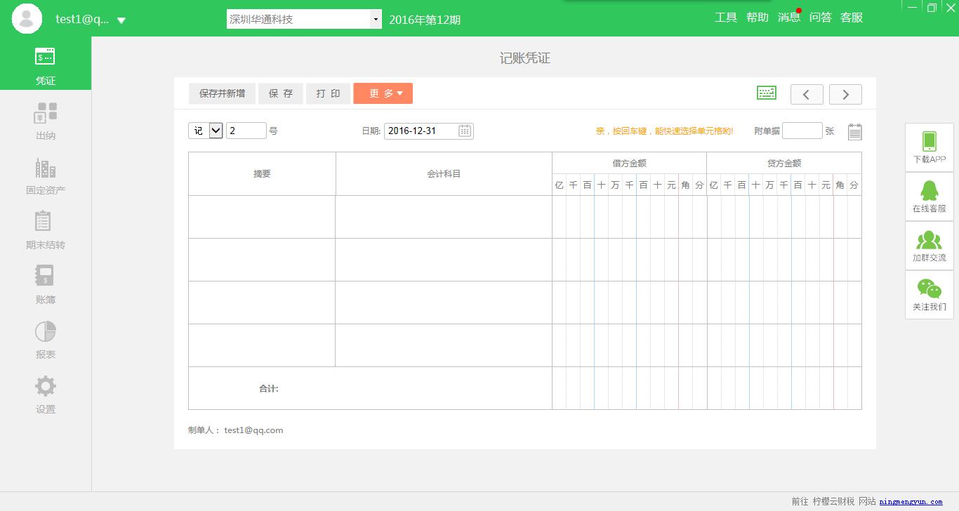The width and height of the screenshot is (959, 511).
Task: Open the calendar picker next to the date
Action: click(x=464, y=131)
